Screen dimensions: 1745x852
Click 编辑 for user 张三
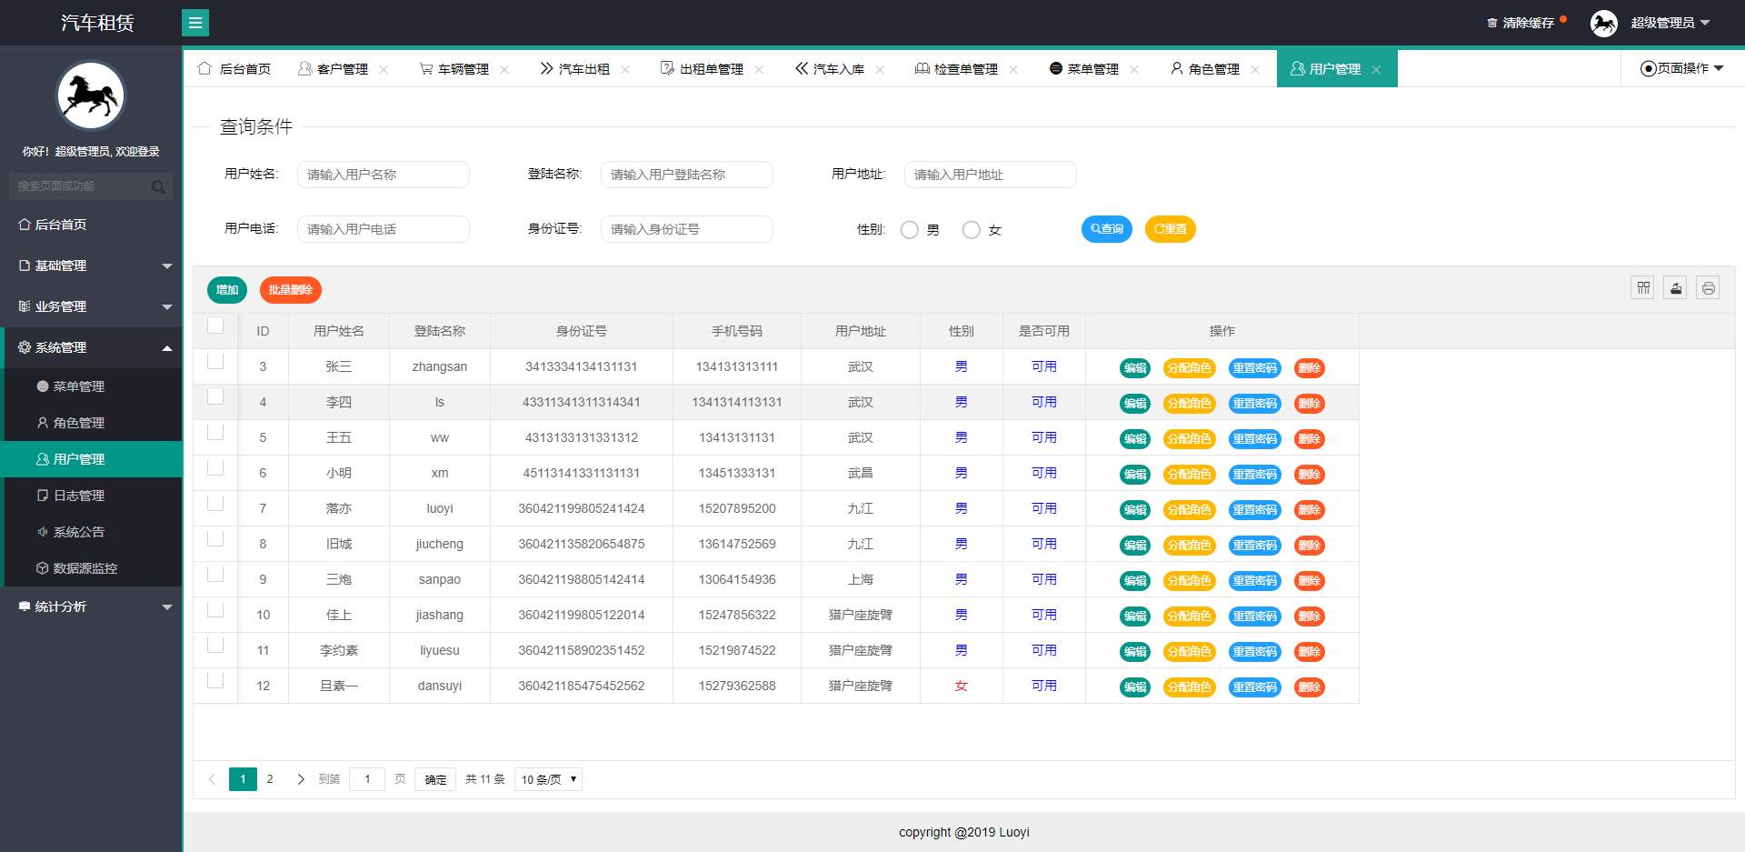(x=1135, y=368)
